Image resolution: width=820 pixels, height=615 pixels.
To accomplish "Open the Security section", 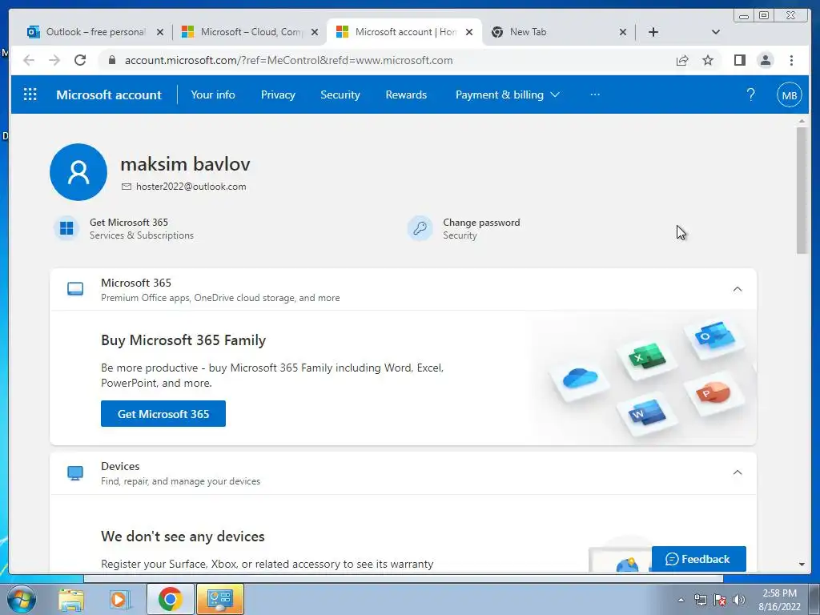I will click(x=340, y=94).
